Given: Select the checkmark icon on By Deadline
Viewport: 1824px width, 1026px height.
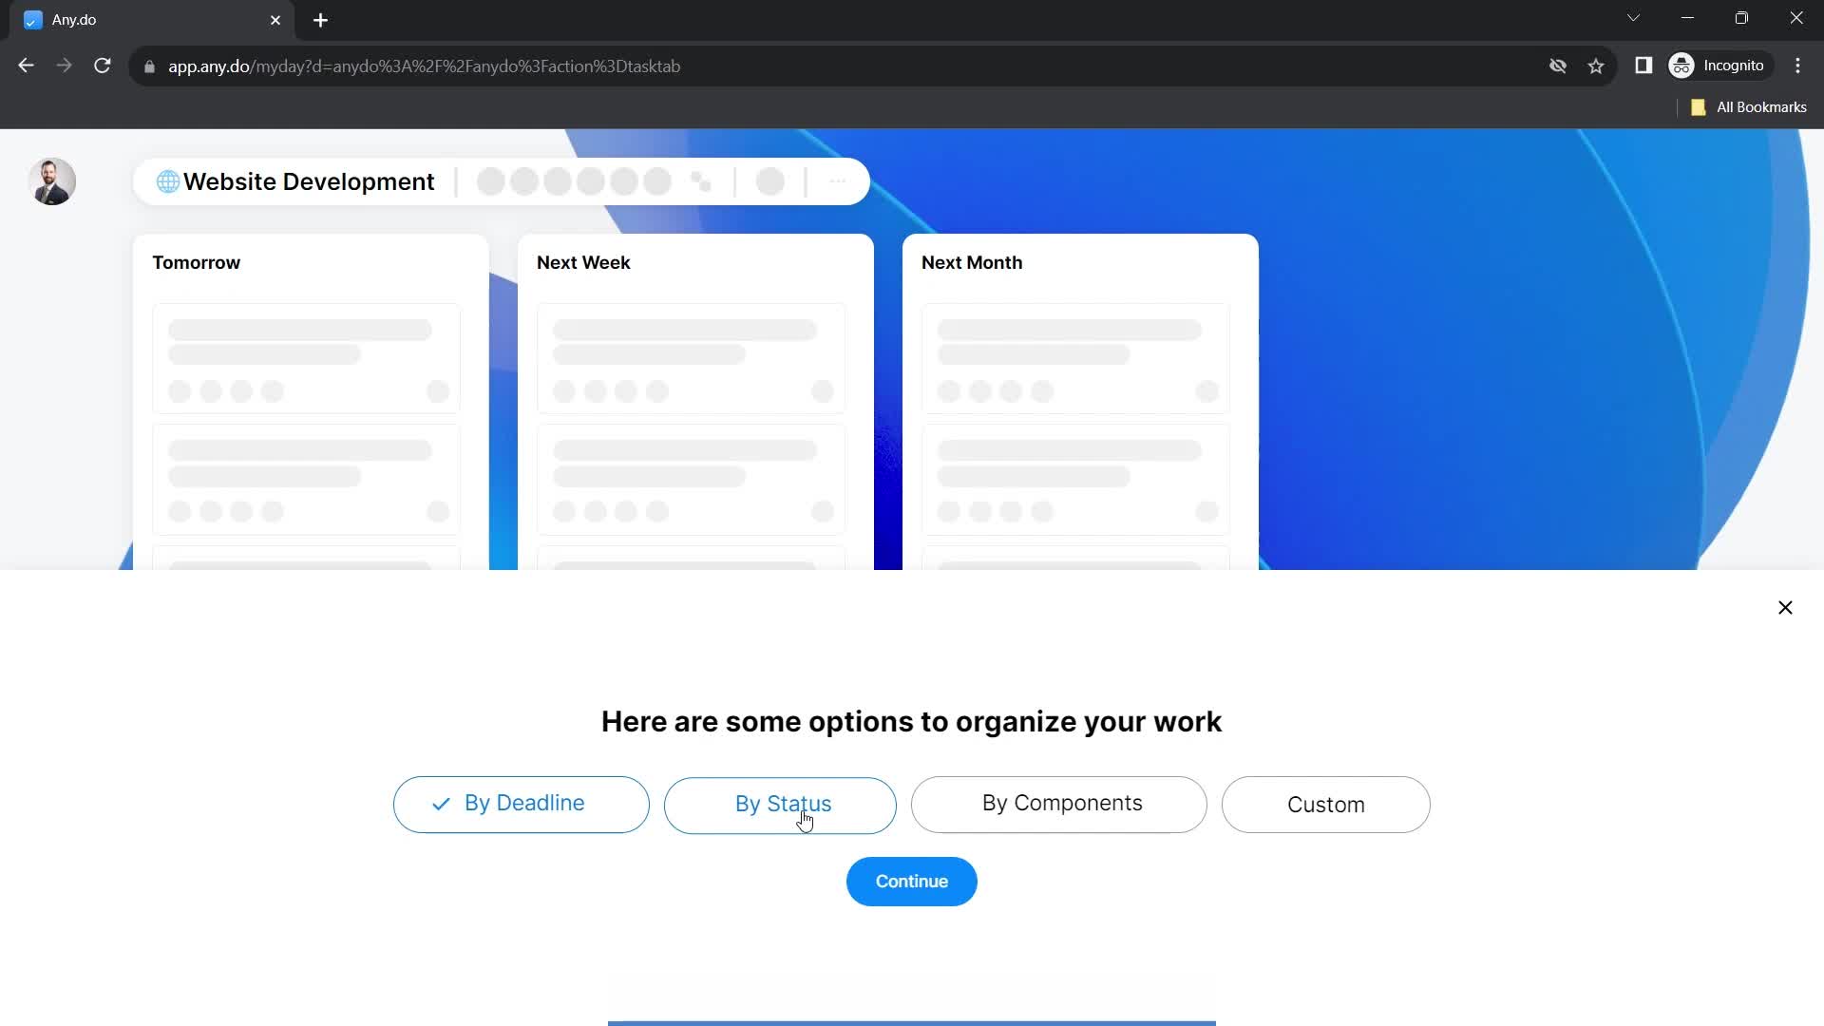Looking at the screenshot, I should pos(441,805).
